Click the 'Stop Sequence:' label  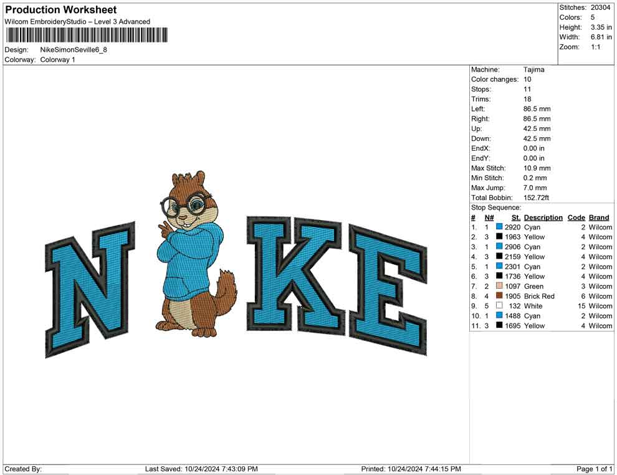pos(496,208)
